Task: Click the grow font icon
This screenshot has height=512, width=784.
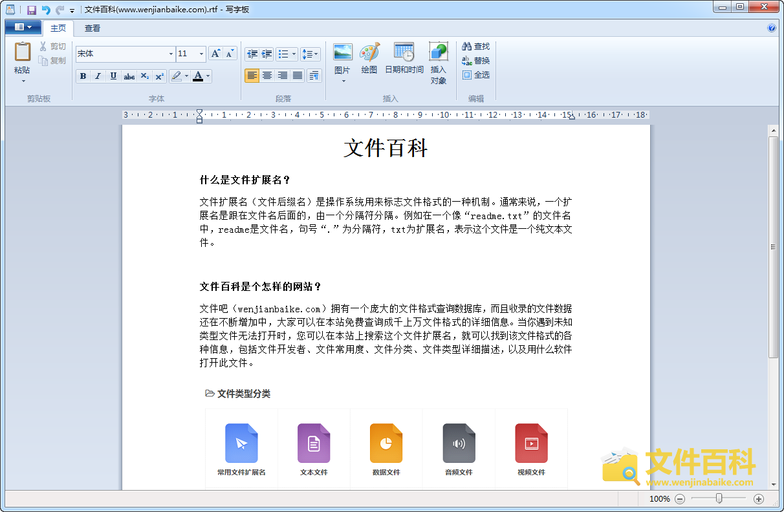Action: coord(216,54)
